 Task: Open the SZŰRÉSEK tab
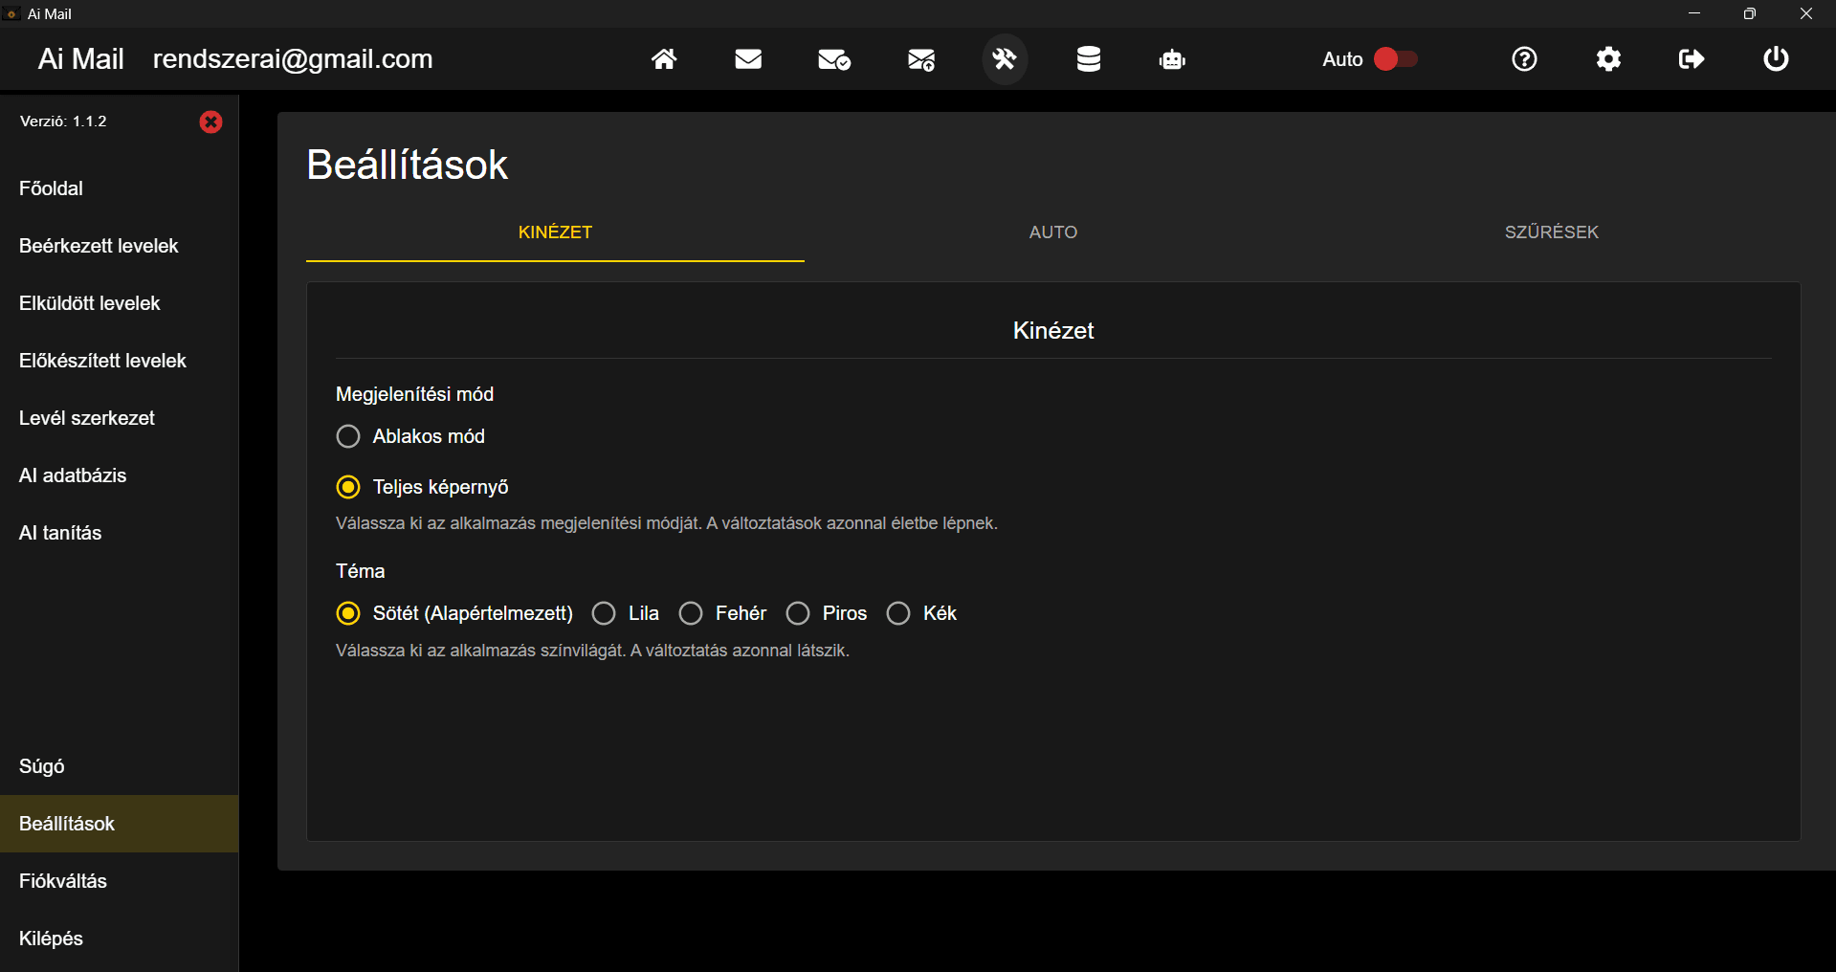(x=1551, y=232)
